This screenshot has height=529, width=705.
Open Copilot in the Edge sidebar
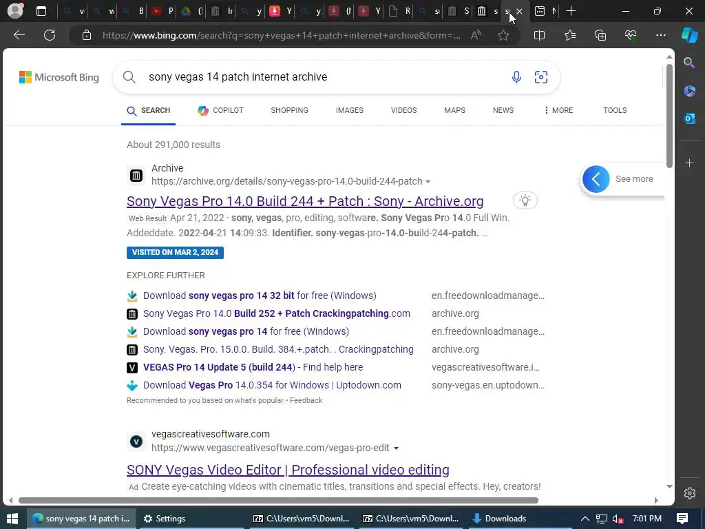tap(689, 35)
